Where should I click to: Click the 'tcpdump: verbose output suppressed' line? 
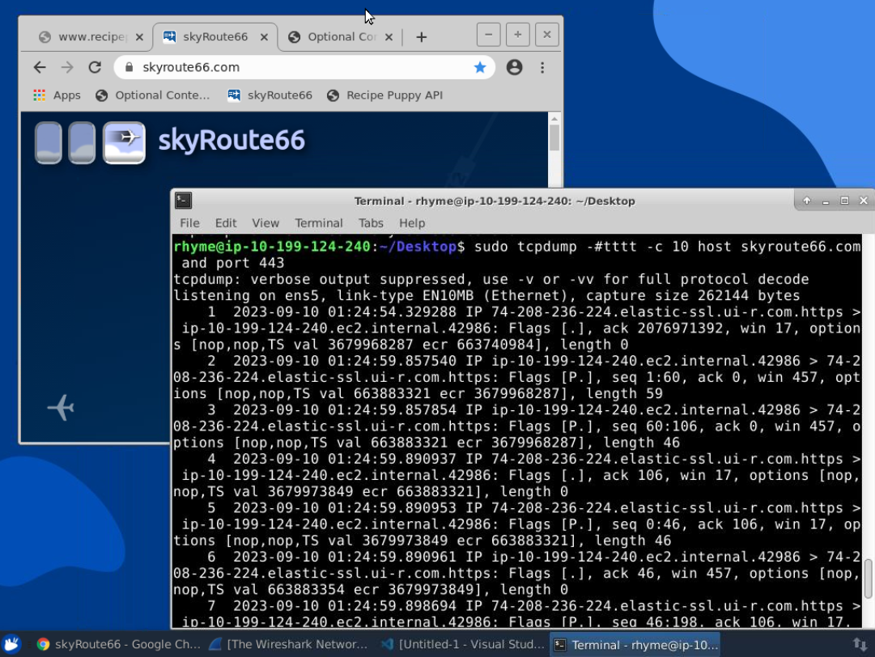(491, 279)
